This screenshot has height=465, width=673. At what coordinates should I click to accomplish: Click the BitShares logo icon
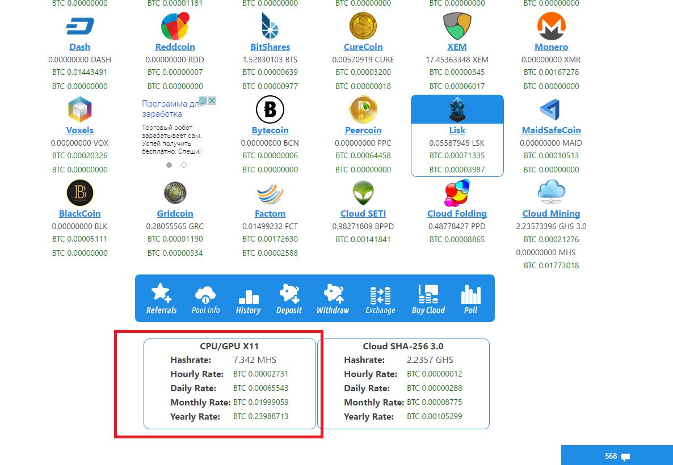click(270, 26)
